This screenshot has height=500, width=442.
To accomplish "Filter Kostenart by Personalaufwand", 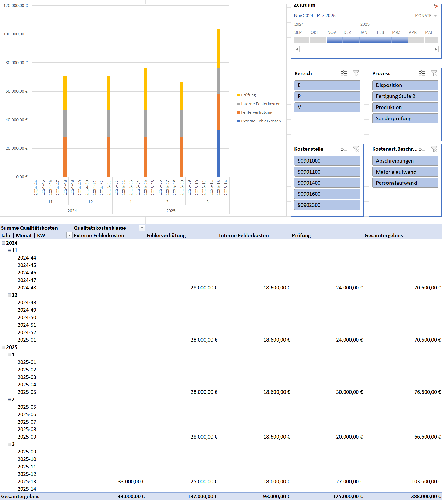I will [x=405, y=183].
